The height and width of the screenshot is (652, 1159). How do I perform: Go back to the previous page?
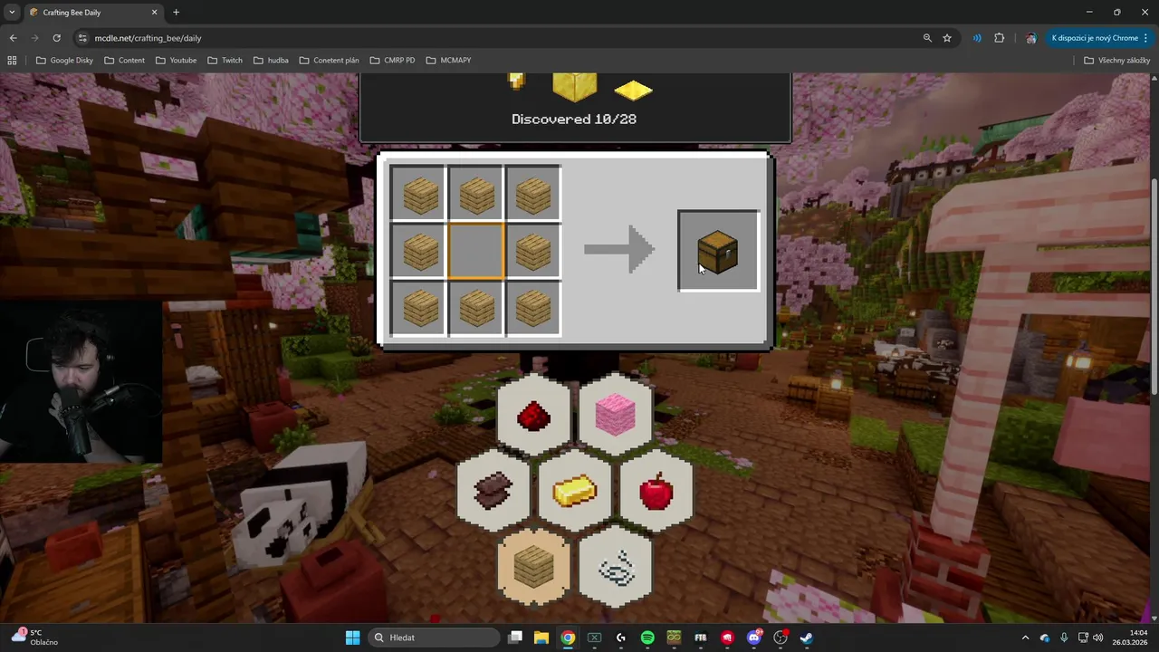[13, 38]
